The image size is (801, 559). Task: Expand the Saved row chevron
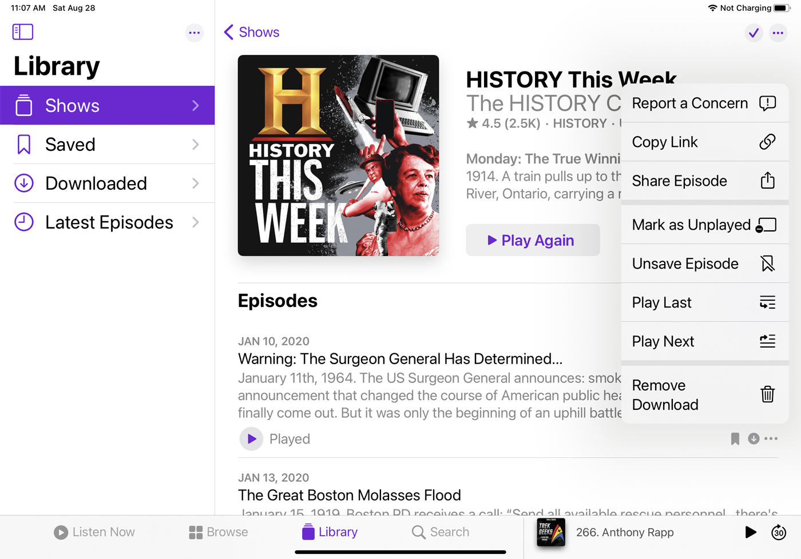point(196,144)
